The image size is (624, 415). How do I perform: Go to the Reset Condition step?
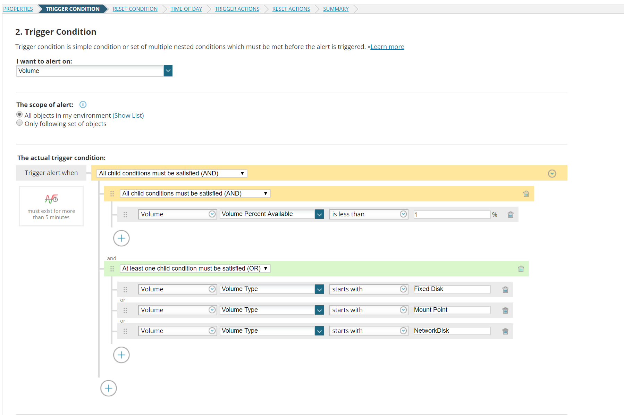point(135,9)
